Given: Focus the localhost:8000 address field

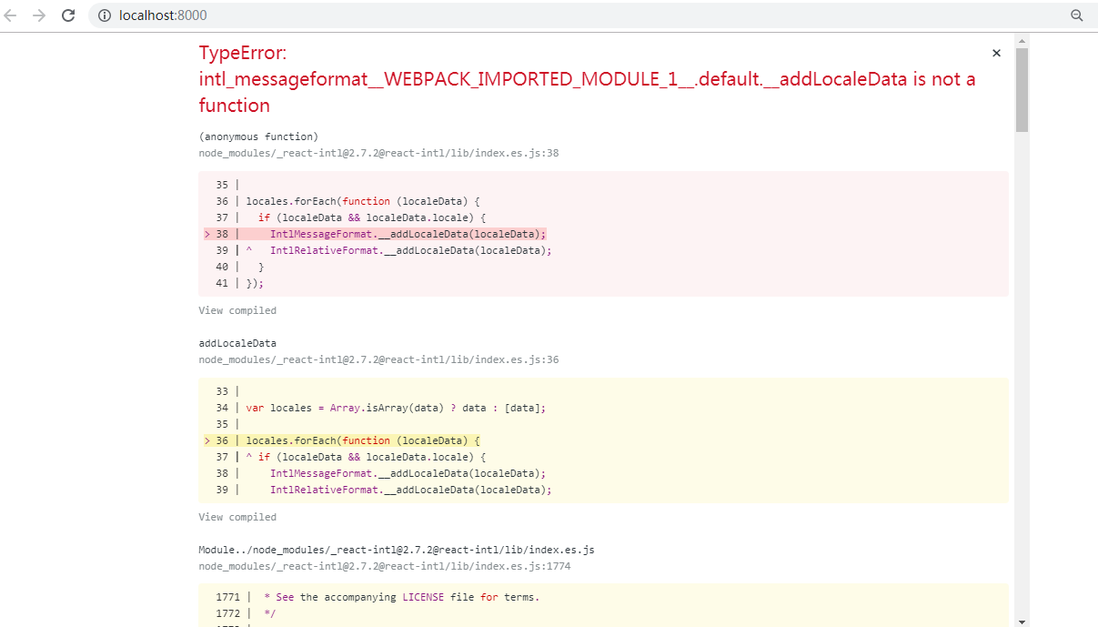Looking at the screenshot, I should click(x=582, y=15).
